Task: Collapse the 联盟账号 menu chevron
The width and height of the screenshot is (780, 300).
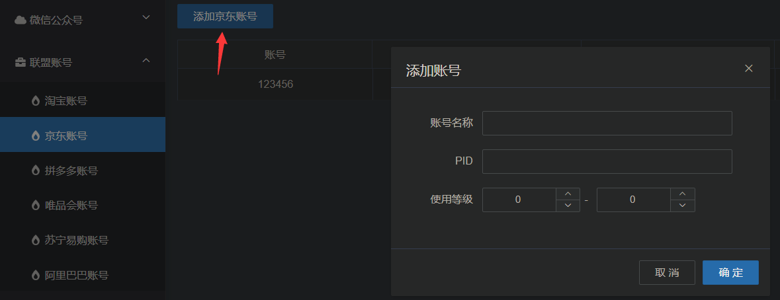Action: (x=146, y=60)
